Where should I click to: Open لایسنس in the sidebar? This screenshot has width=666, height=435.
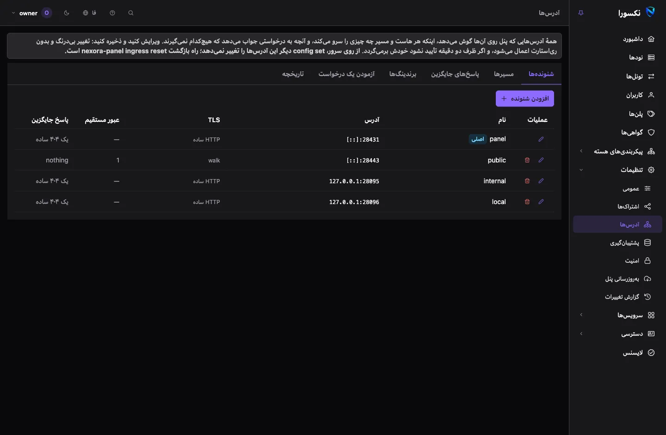617,353
